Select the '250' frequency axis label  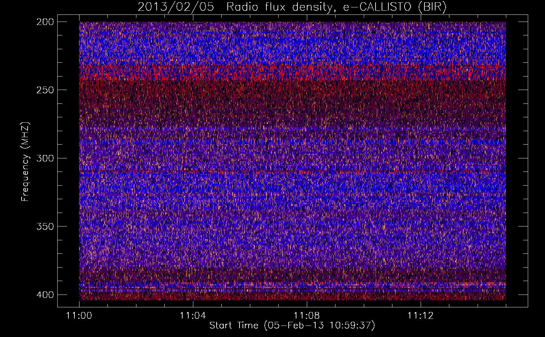pyautogui.click(x=45, y=90)
